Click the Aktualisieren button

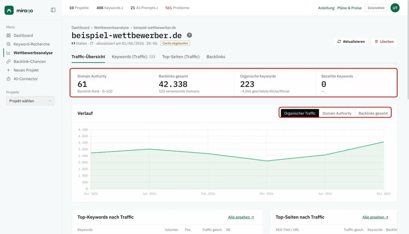[x=351, y=42]
